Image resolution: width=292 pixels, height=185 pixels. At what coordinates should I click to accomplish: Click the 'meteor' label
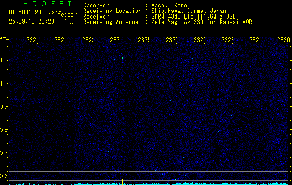click(67, 15)
